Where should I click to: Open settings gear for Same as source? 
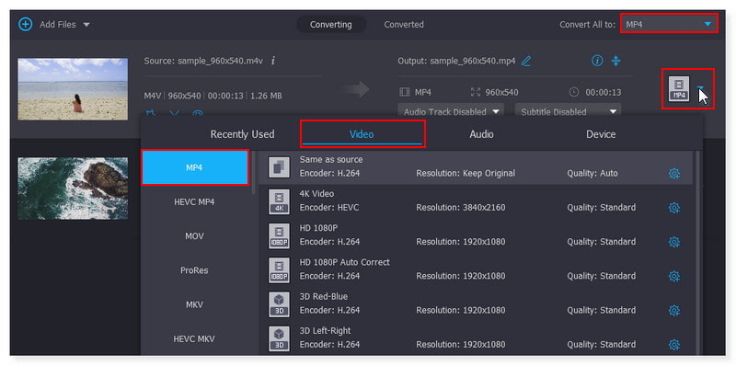(x=674, y=174)
